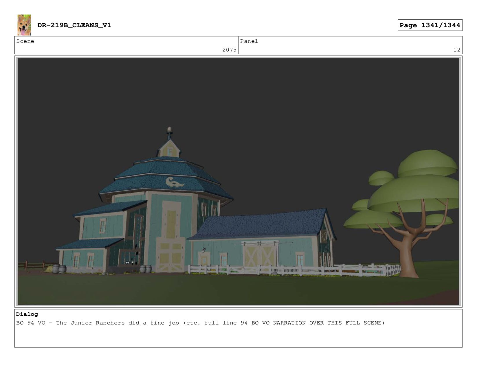Click the barn storyboard panel image
477x369 pixels.
238,182
